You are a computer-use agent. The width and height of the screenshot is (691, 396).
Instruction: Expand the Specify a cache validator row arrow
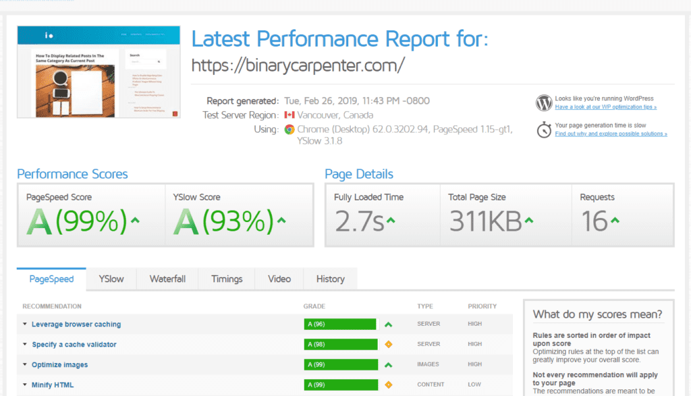click(x=25, y=344)
